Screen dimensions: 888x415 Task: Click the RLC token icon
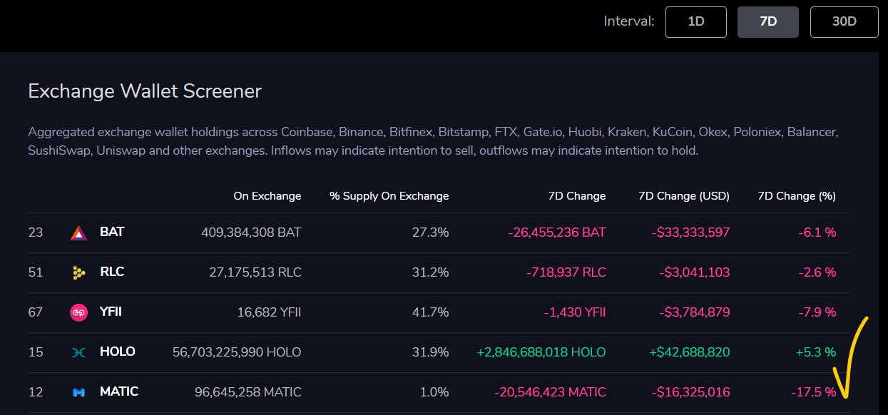tap(78, 272)
